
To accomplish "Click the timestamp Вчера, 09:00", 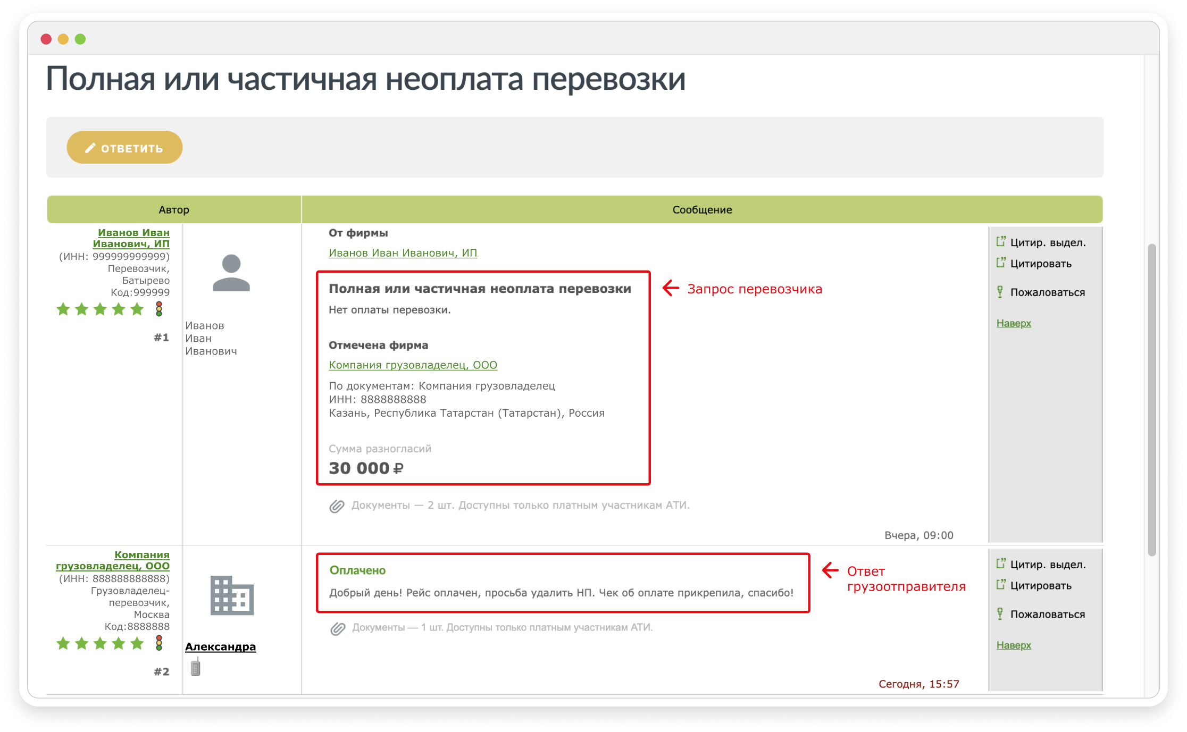I will coord(919,535).
